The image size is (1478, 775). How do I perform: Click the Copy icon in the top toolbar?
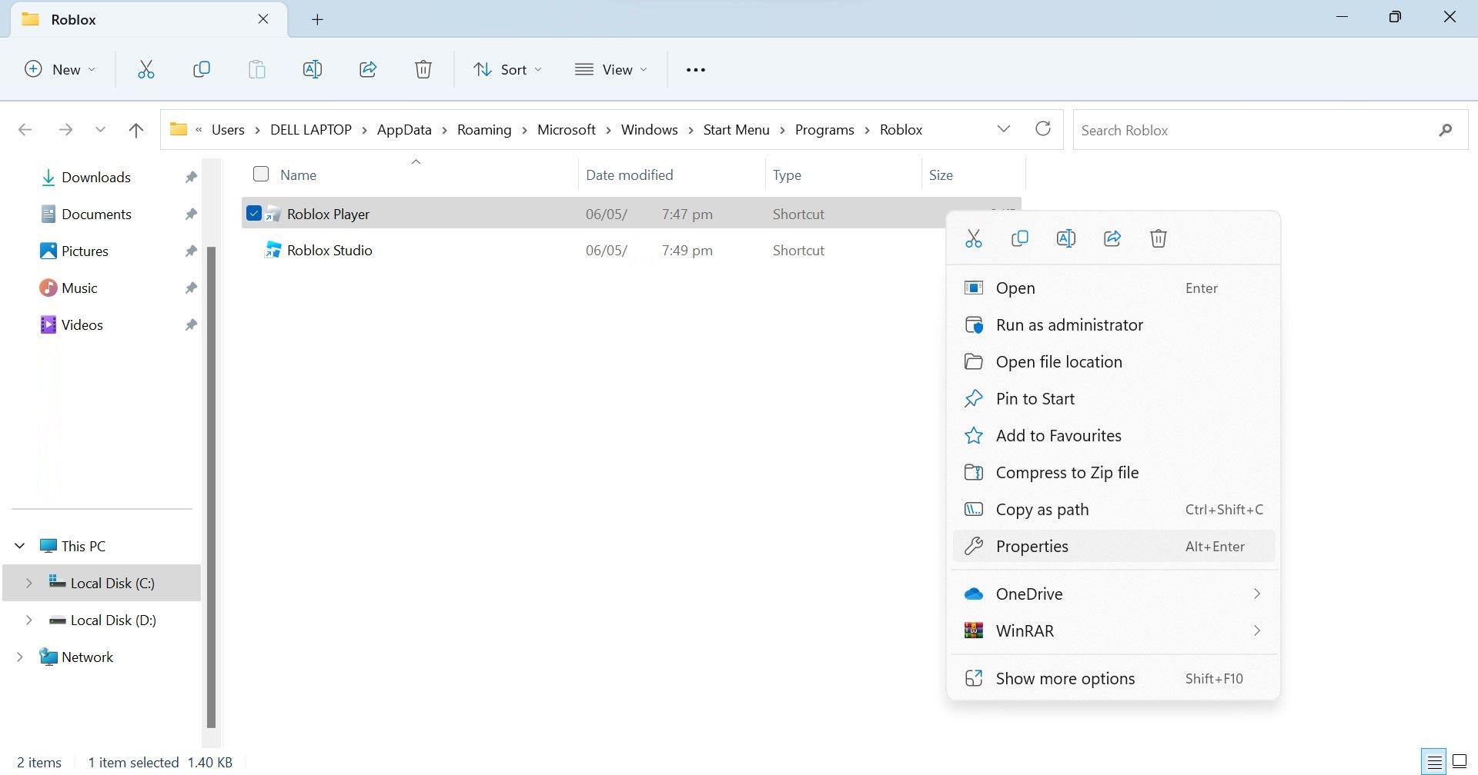(201, 69)
